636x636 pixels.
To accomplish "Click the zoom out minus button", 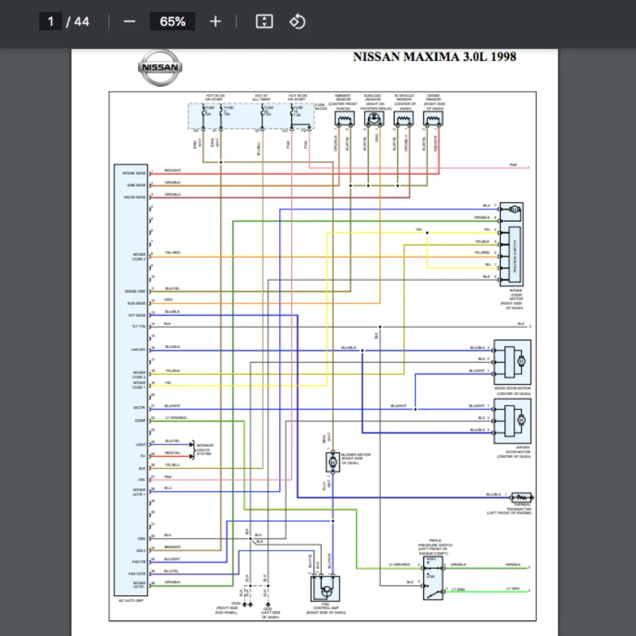I will tap(130, 22).
